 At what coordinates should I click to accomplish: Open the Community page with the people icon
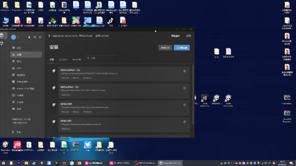pos(26,68)
